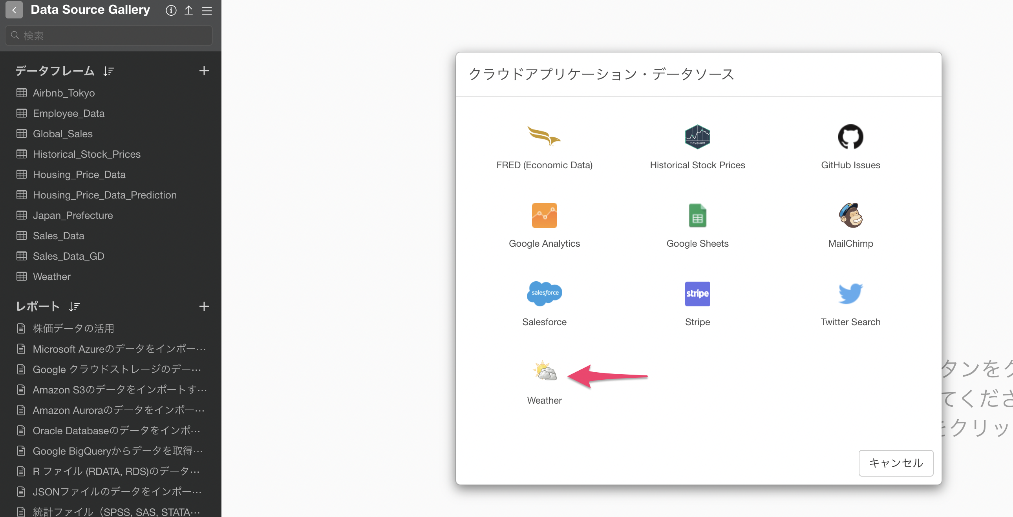
Task: Click the Oracle Database report document icon
Action: pyautogui.click(x=21, y=430)
